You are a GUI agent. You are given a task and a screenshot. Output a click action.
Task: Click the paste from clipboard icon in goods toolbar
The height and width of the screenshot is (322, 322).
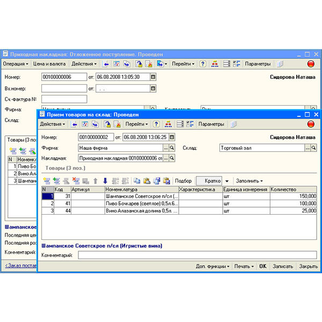(x=147, y=181)
